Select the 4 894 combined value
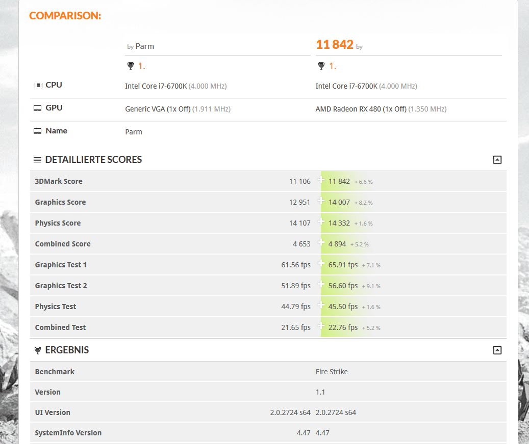The width and height of the screenshot is (529, 444). [x=337, y=244]
